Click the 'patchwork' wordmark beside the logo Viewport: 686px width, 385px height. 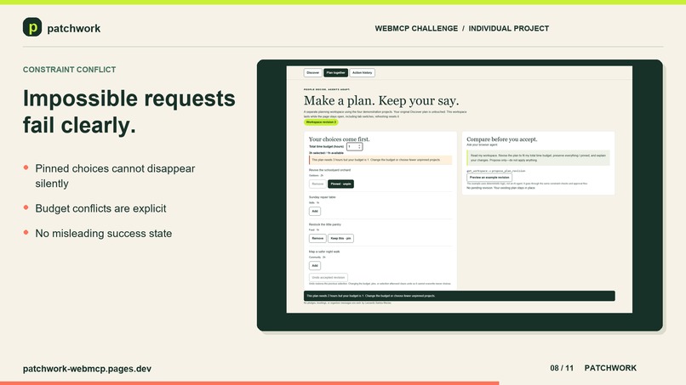tap(73, 28)
